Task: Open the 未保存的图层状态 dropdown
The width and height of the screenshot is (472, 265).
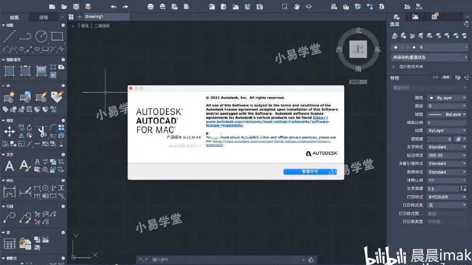Action: click(x=429, y=57)
